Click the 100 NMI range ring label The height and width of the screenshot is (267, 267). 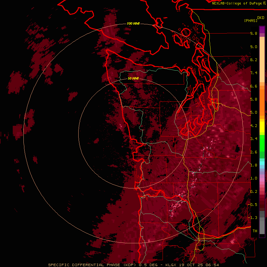pos(133,23)
